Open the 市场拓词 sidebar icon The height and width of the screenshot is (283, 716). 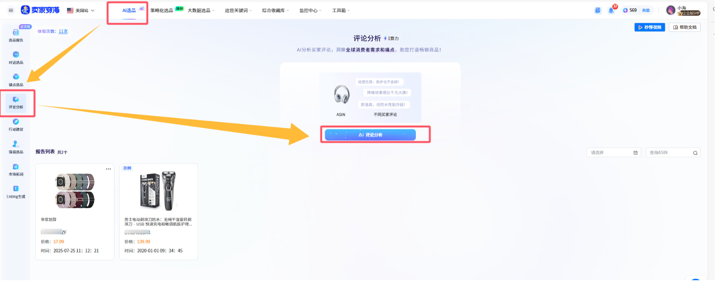tap(16, 170)
